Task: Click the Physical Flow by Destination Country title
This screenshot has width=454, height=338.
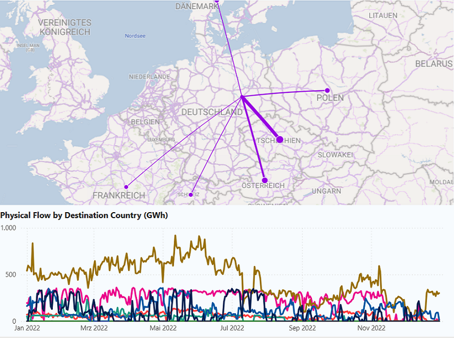Action: point(84,215)
